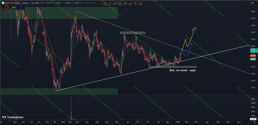The width and height of the screenshot is (258, 125).
Task: Open the RUB currency selector
Action: [x=252, y=3]
